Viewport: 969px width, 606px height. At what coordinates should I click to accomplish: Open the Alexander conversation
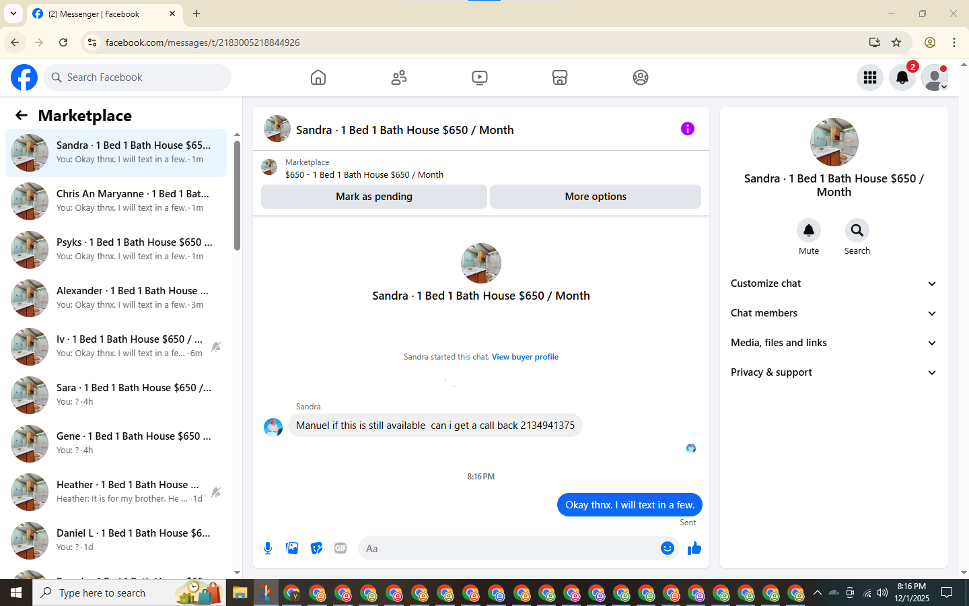pyautogui.click(x=116, y=298)
